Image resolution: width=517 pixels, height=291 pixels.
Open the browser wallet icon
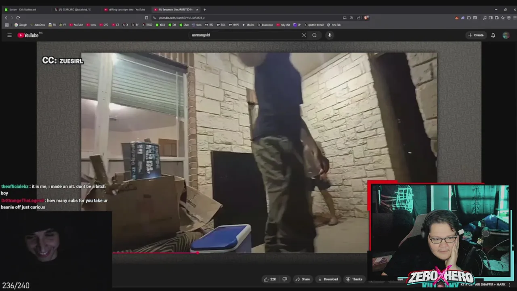(x=496, y=18)
